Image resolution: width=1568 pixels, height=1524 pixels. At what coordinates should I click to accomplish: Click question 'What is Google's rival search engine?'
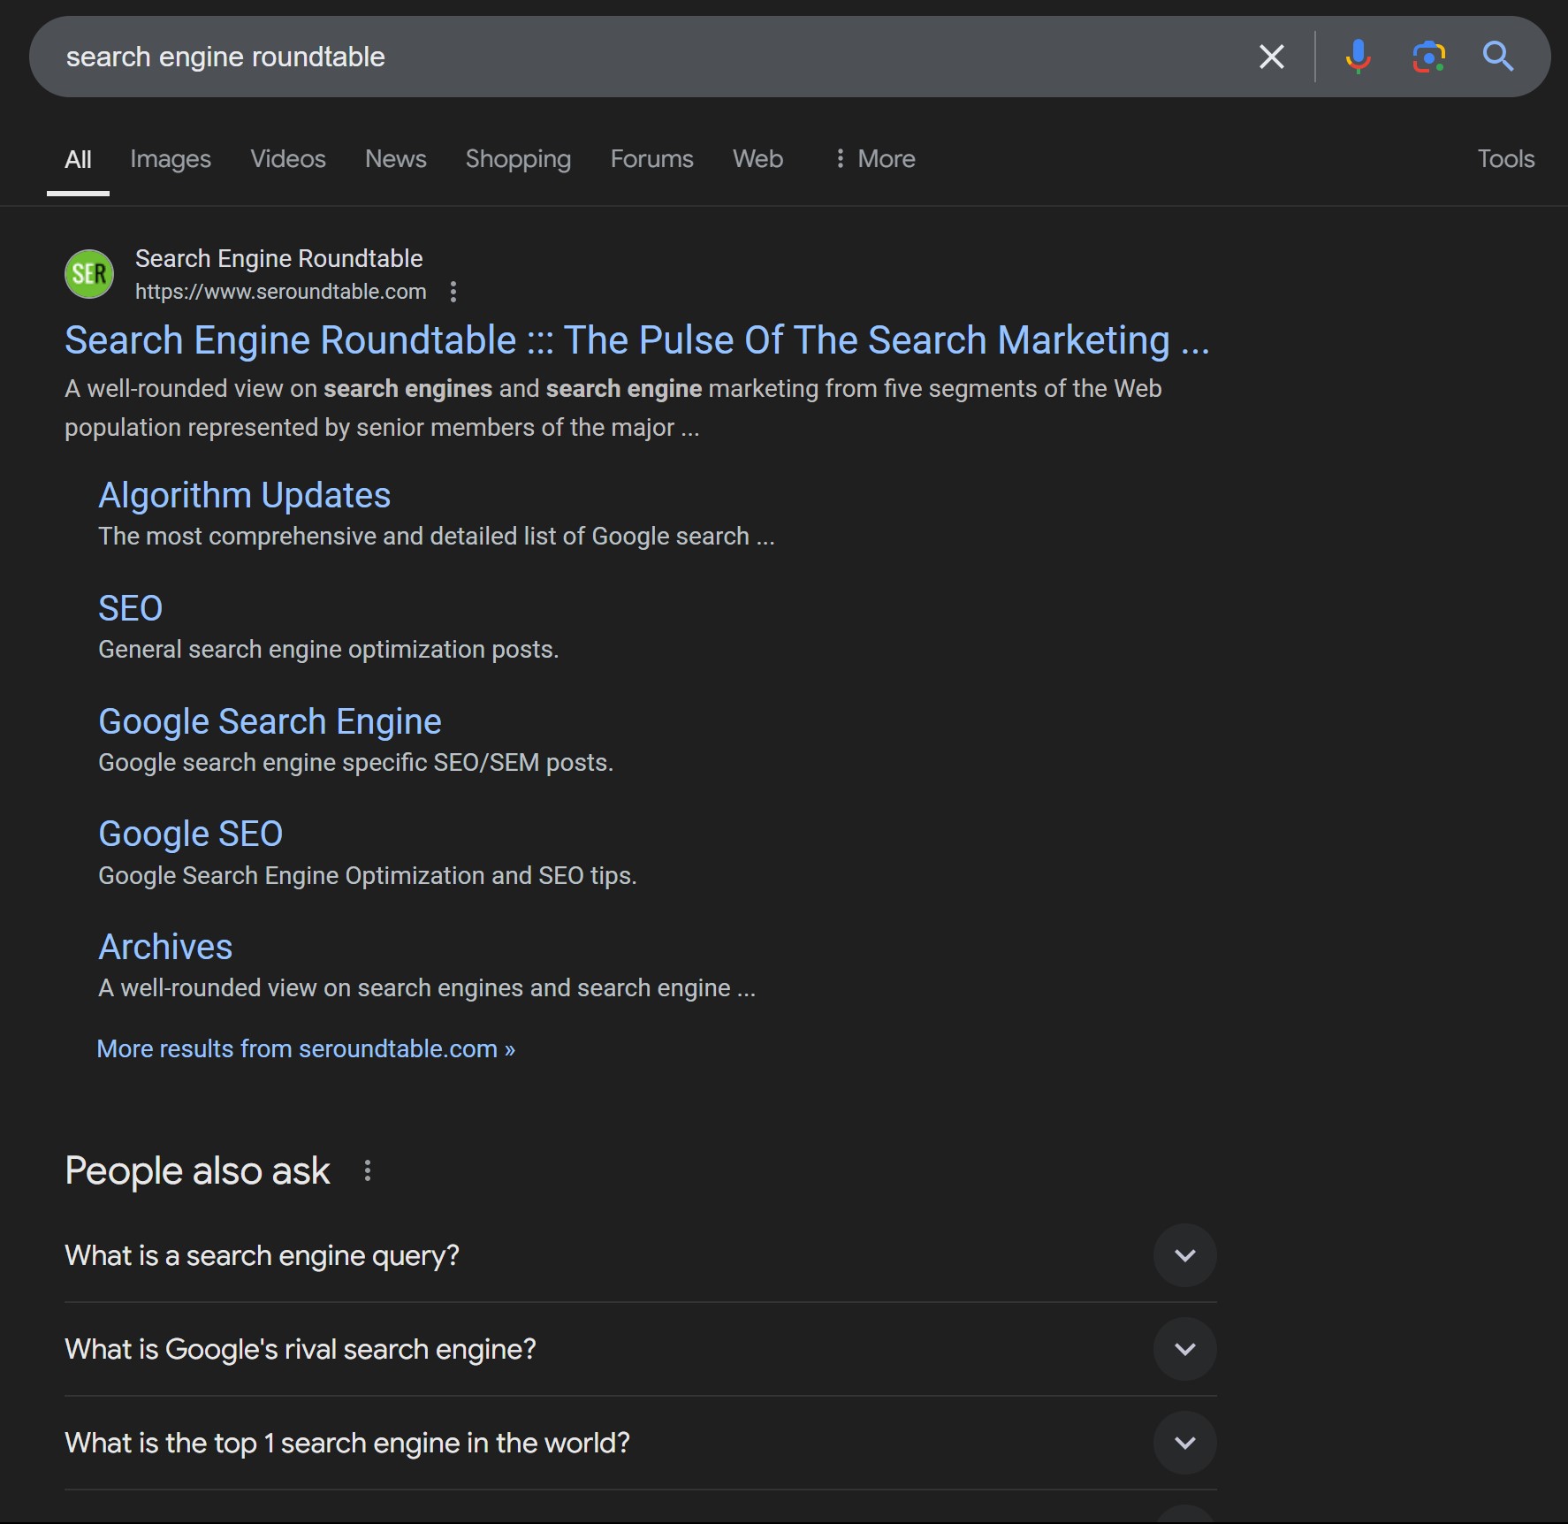pyautogui.click(x=301, y=1350)
